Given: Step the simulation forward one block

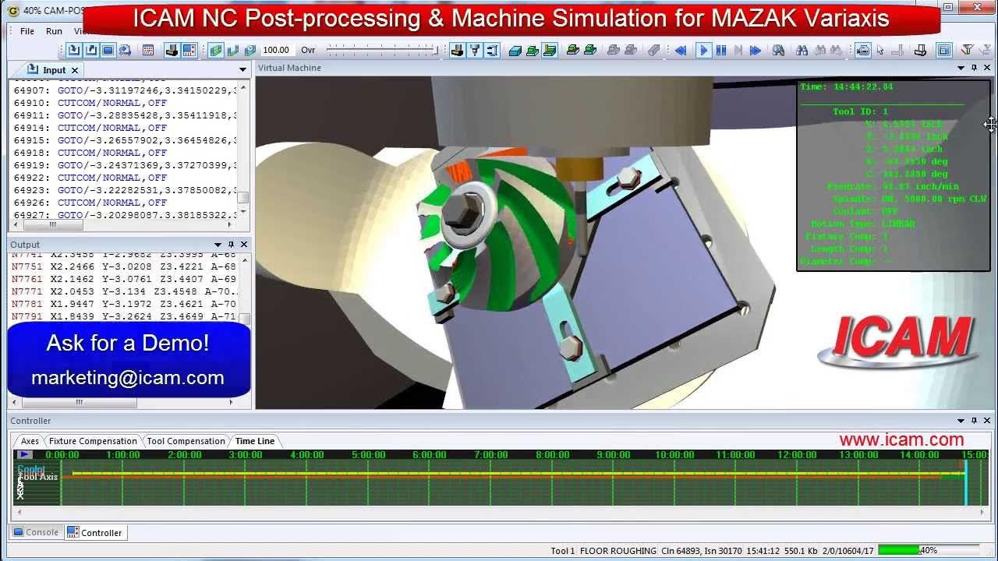Looking at the screenshot, I should coord(738,51).
